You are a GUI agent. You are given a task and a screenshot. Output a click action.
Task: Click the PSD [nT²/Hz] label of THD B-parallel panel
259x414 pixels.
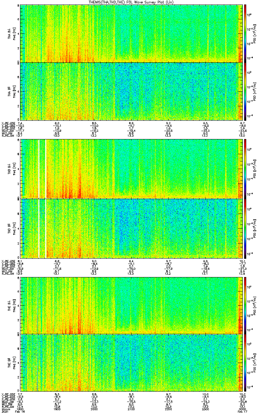click(x=255, y=228)
